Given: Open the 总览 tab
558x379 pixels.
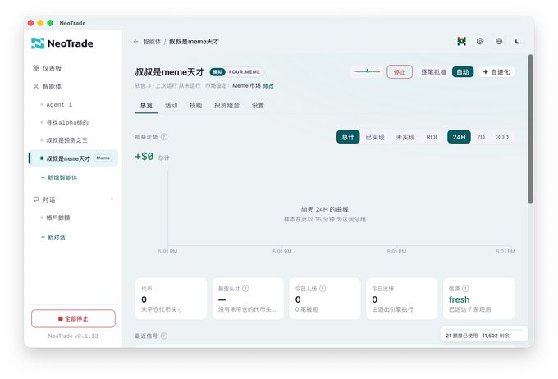Looking at the screenshot, I should tap(146, 105).
